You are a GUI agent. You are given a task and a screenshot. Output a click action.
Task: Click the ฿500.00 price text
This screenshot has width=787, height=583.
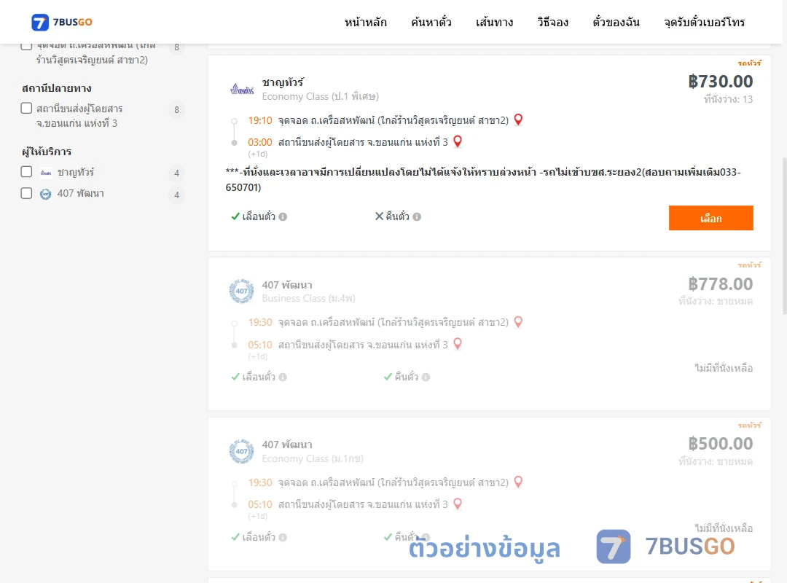[x=720, y=444]
